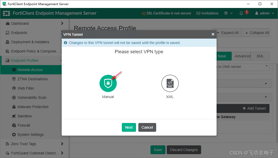Click the Next button
Viewport: 278px width, 158px height.
point(129,127)
